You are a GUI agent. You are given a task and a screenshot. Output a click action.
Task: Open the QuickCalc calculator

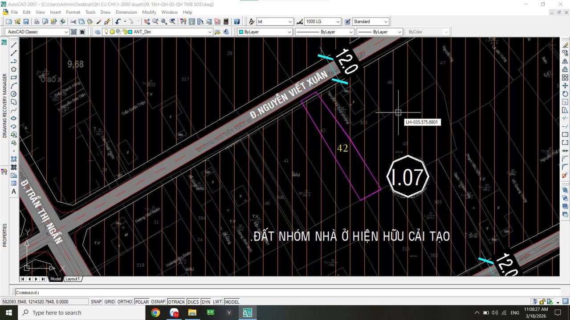[x=226, y=21]
